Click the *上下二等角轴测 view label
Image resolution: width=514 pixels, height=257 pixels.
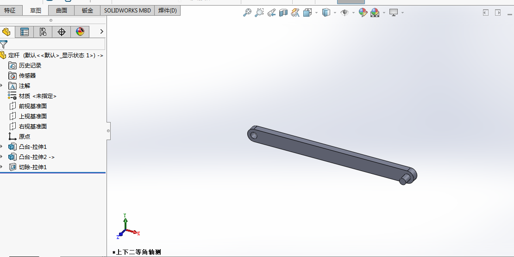point(136,252)
